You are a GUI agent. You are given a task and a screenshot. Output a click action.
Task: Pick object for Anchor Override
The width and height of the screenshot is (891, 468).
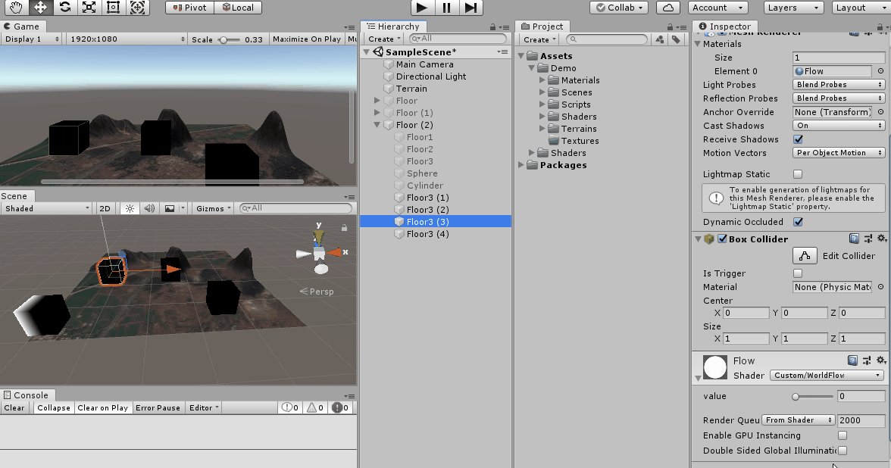click(880, 112)
